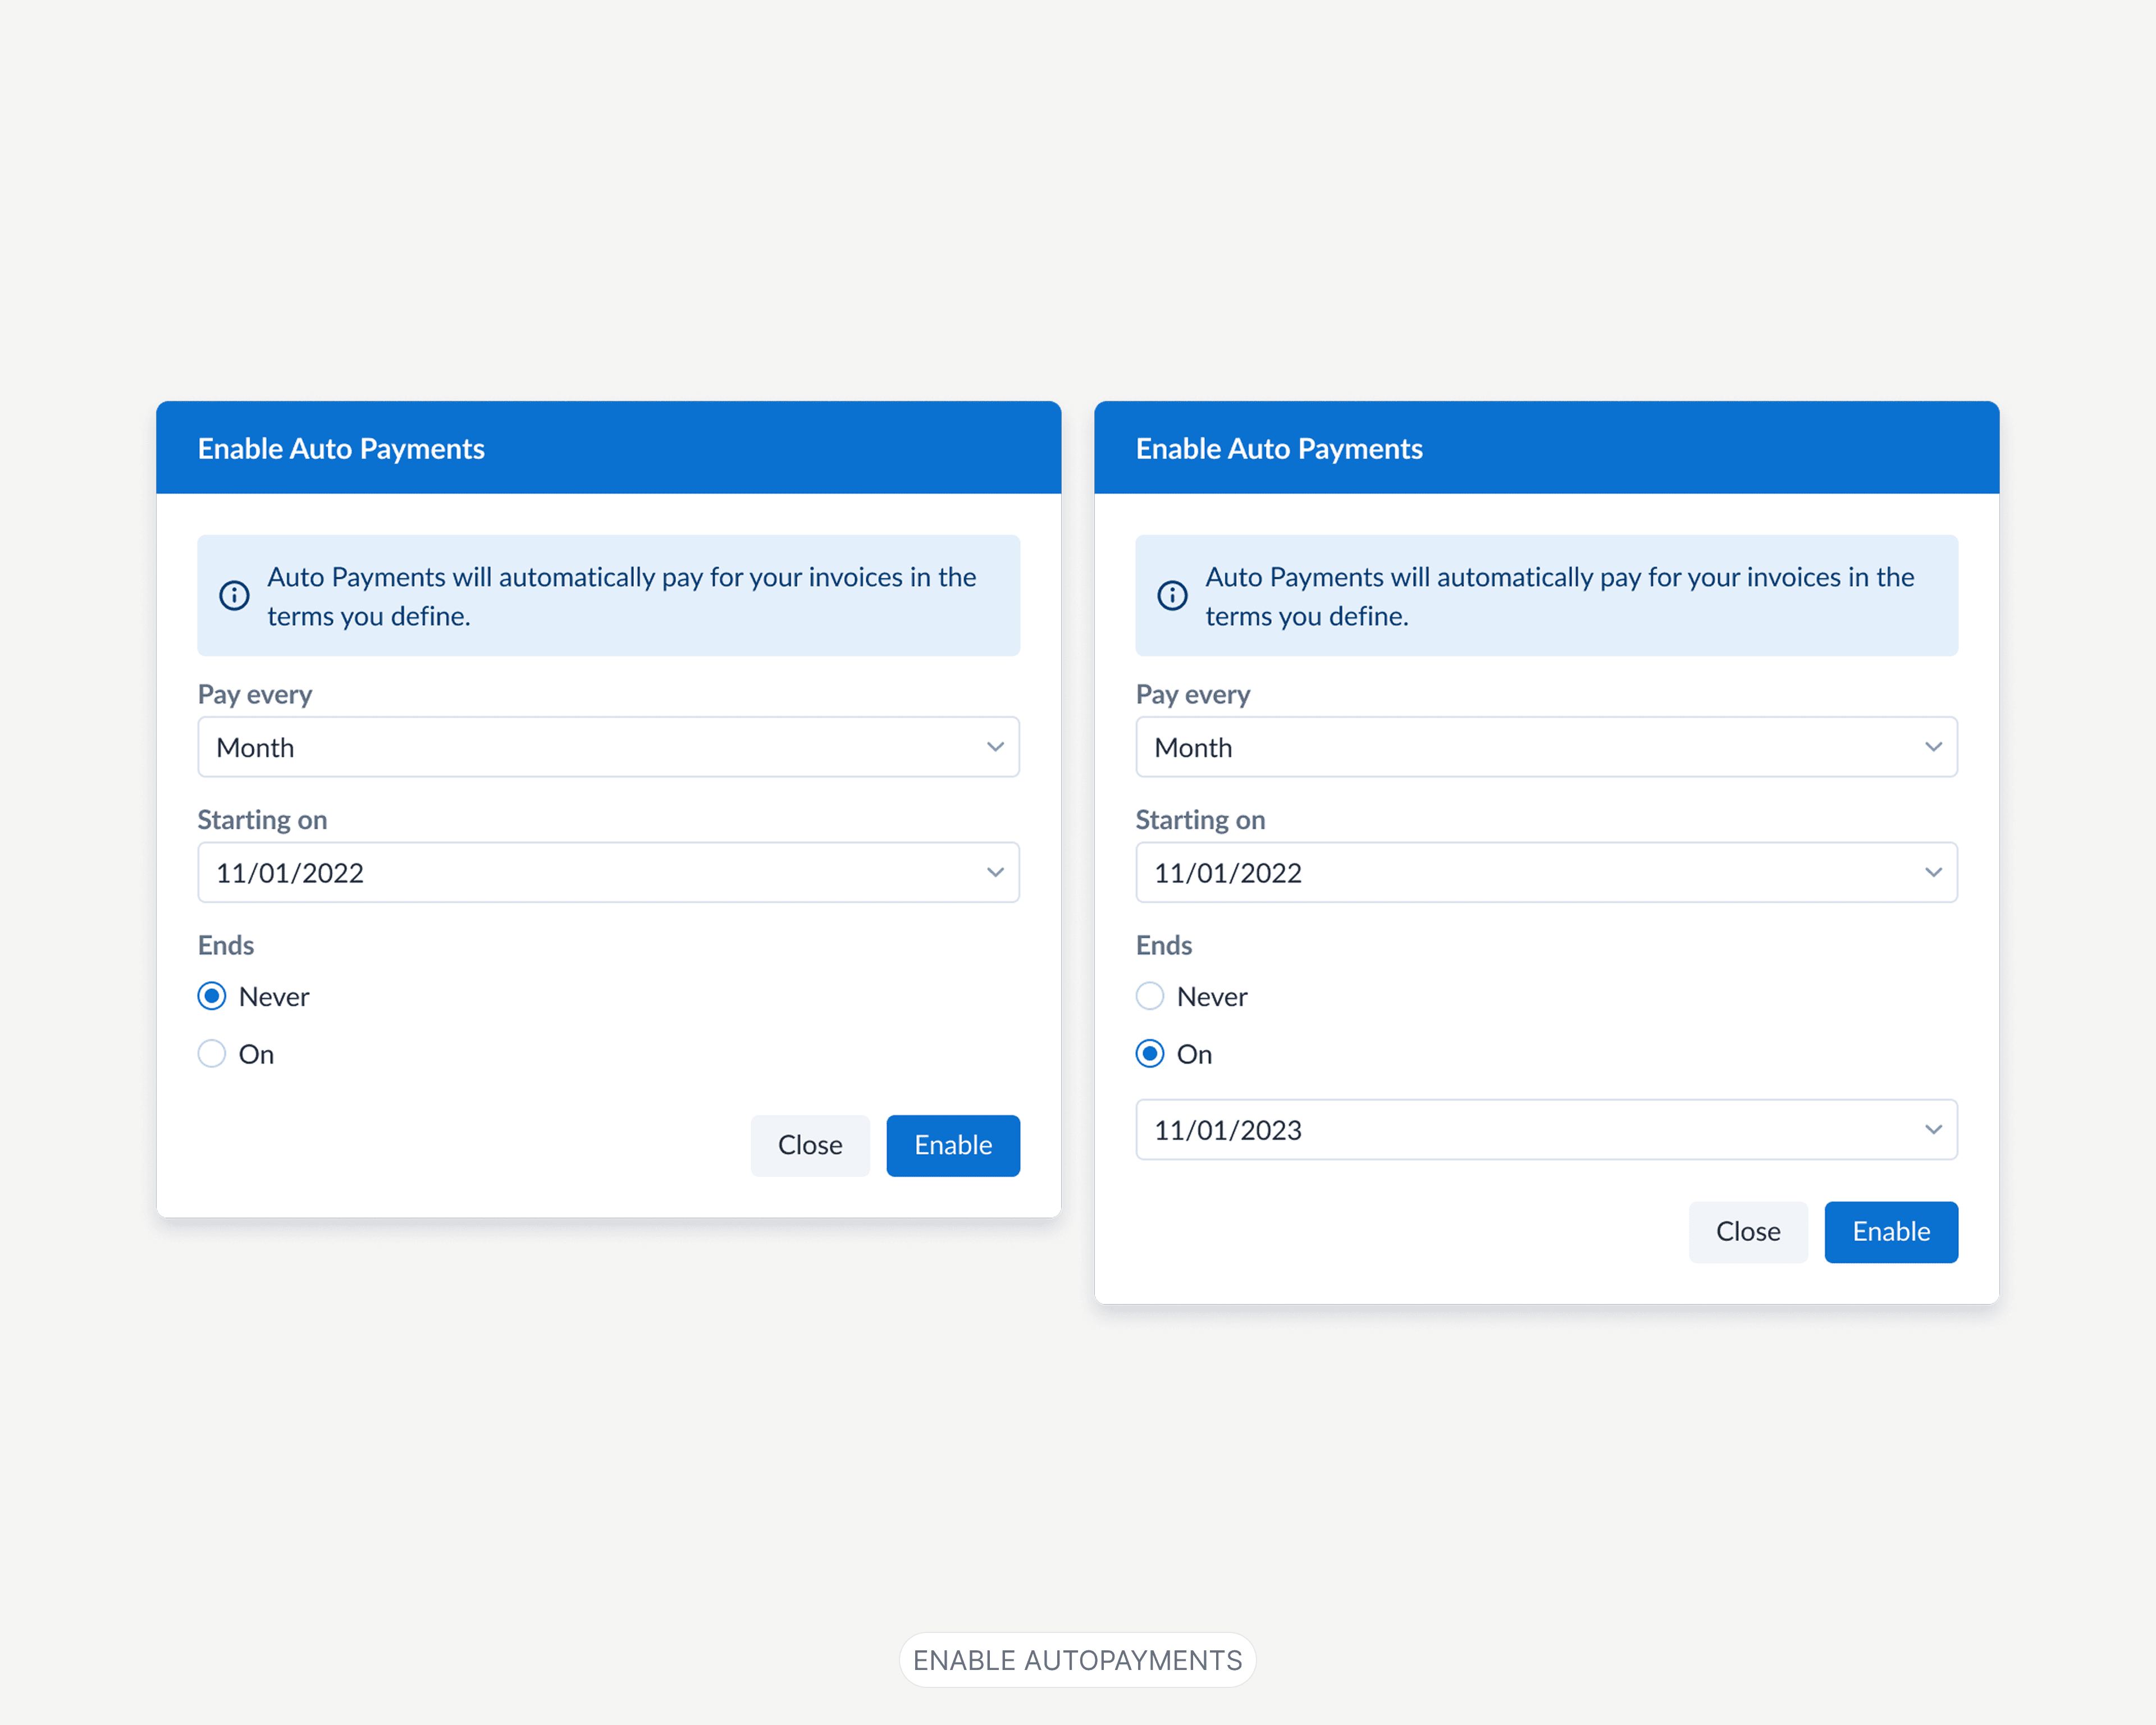2156x1725 pixels.
Task: Click left dialog Enable Auto Payments title
Action: [x=341, y=449]
